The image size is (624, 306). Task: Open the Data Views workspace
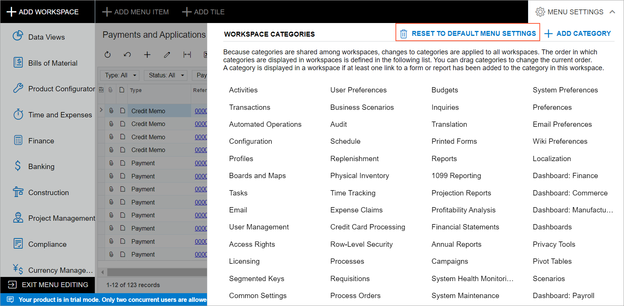pyautogui.click(x=46, y=37)
